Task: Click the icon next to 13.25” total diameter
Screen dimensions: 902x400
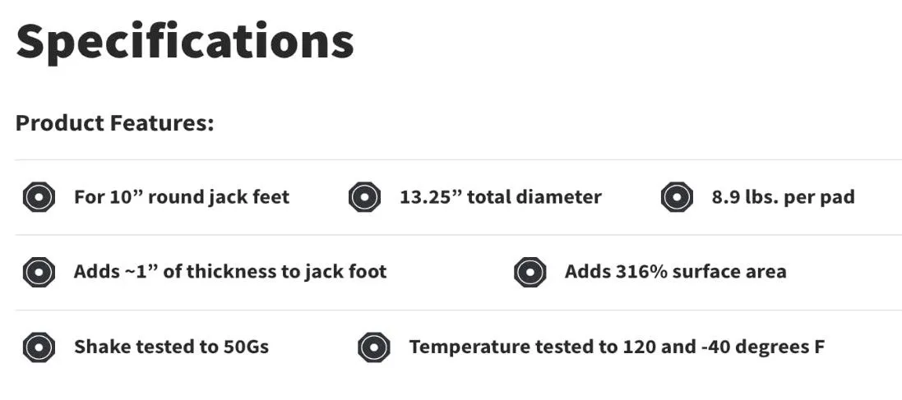Action: (365, 197)
